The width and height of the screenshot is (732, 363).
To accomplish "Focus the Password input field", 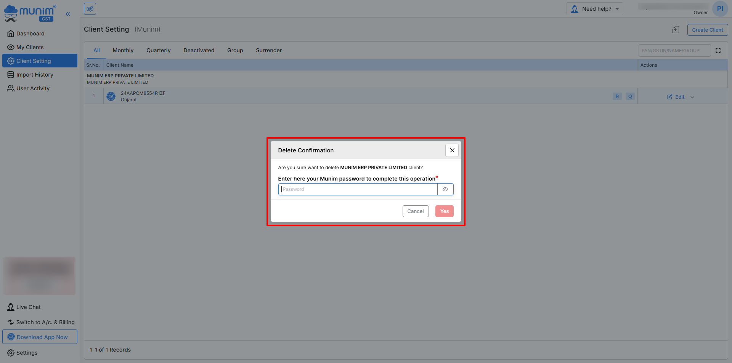I will [x=358, y=189].
